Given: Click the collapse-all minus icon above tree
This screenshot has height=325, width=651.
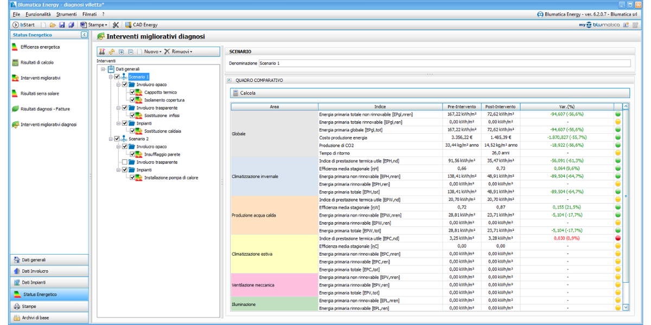Looking at the screenshot, I should pyautogui.click(x=130, y=51).
